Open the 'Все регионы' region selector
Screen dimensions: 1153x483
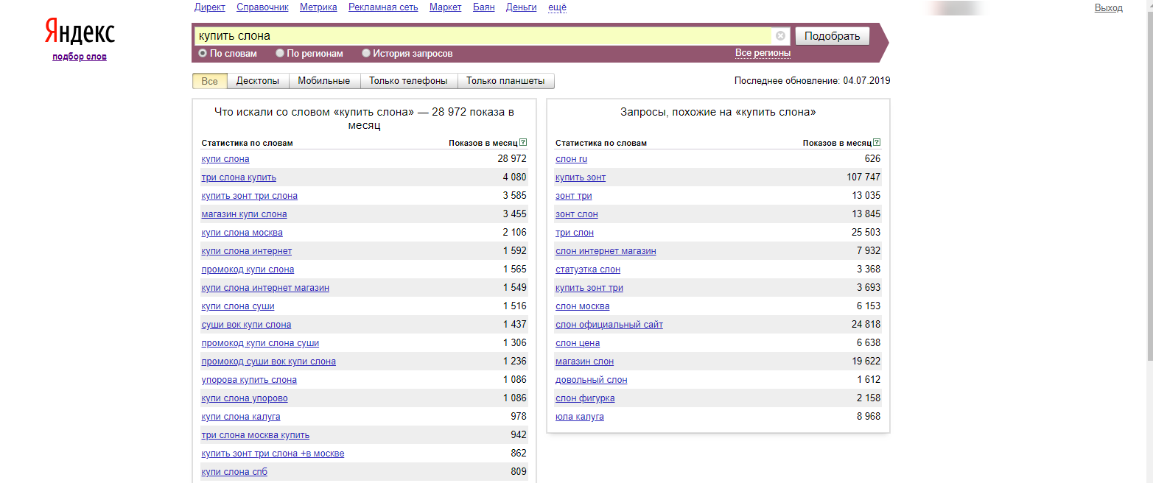pyautogui.click(x=763, y=53)
